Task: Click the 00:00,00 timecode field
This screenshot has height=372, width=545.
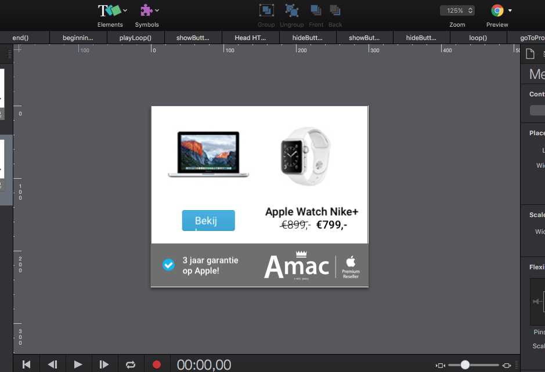Action: [x=204, y=364]
